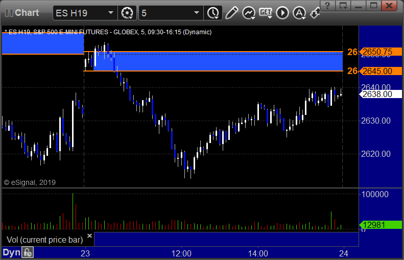
Task: Minimize the chart window
Action: point(358,6)
